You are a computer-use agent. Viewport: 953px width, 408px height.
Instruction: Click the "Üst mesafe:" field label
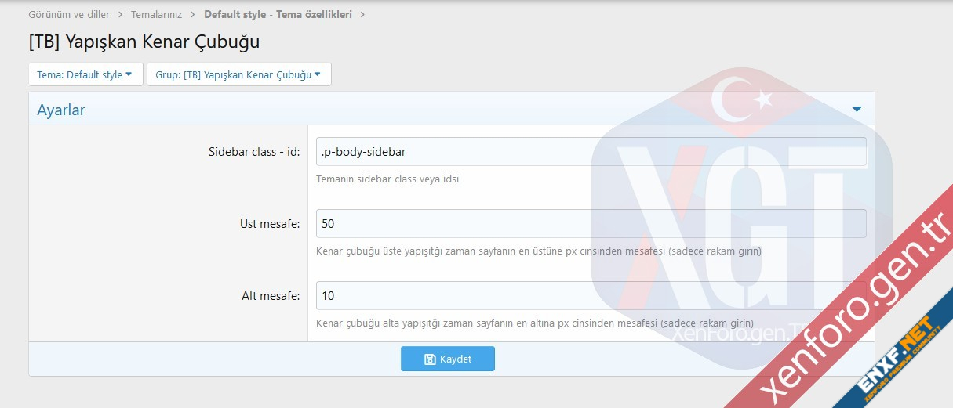[270, 225]
